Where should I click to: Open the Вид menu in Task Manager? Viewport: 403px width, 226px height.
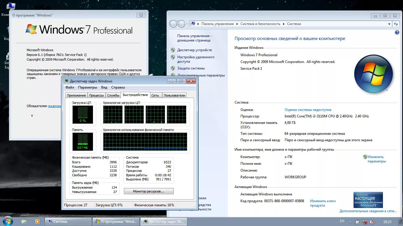[104, 87]
